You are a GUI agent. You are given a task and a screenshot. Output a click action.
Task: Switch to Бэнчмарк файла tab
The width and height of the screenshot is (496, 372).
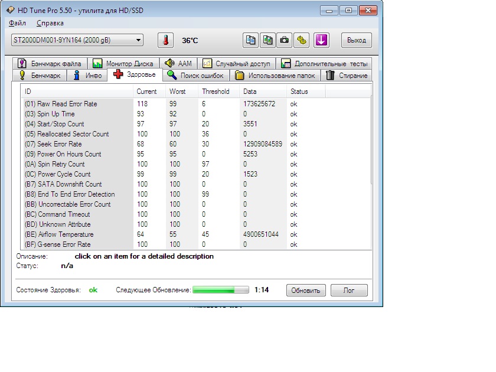(x=50, y=64)
